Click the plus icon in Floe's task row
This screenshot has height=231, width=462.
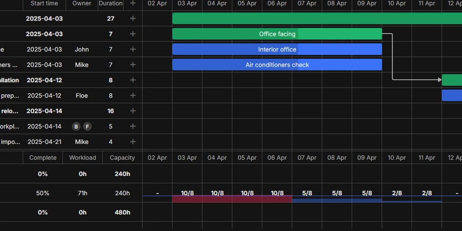coord(133,95)
